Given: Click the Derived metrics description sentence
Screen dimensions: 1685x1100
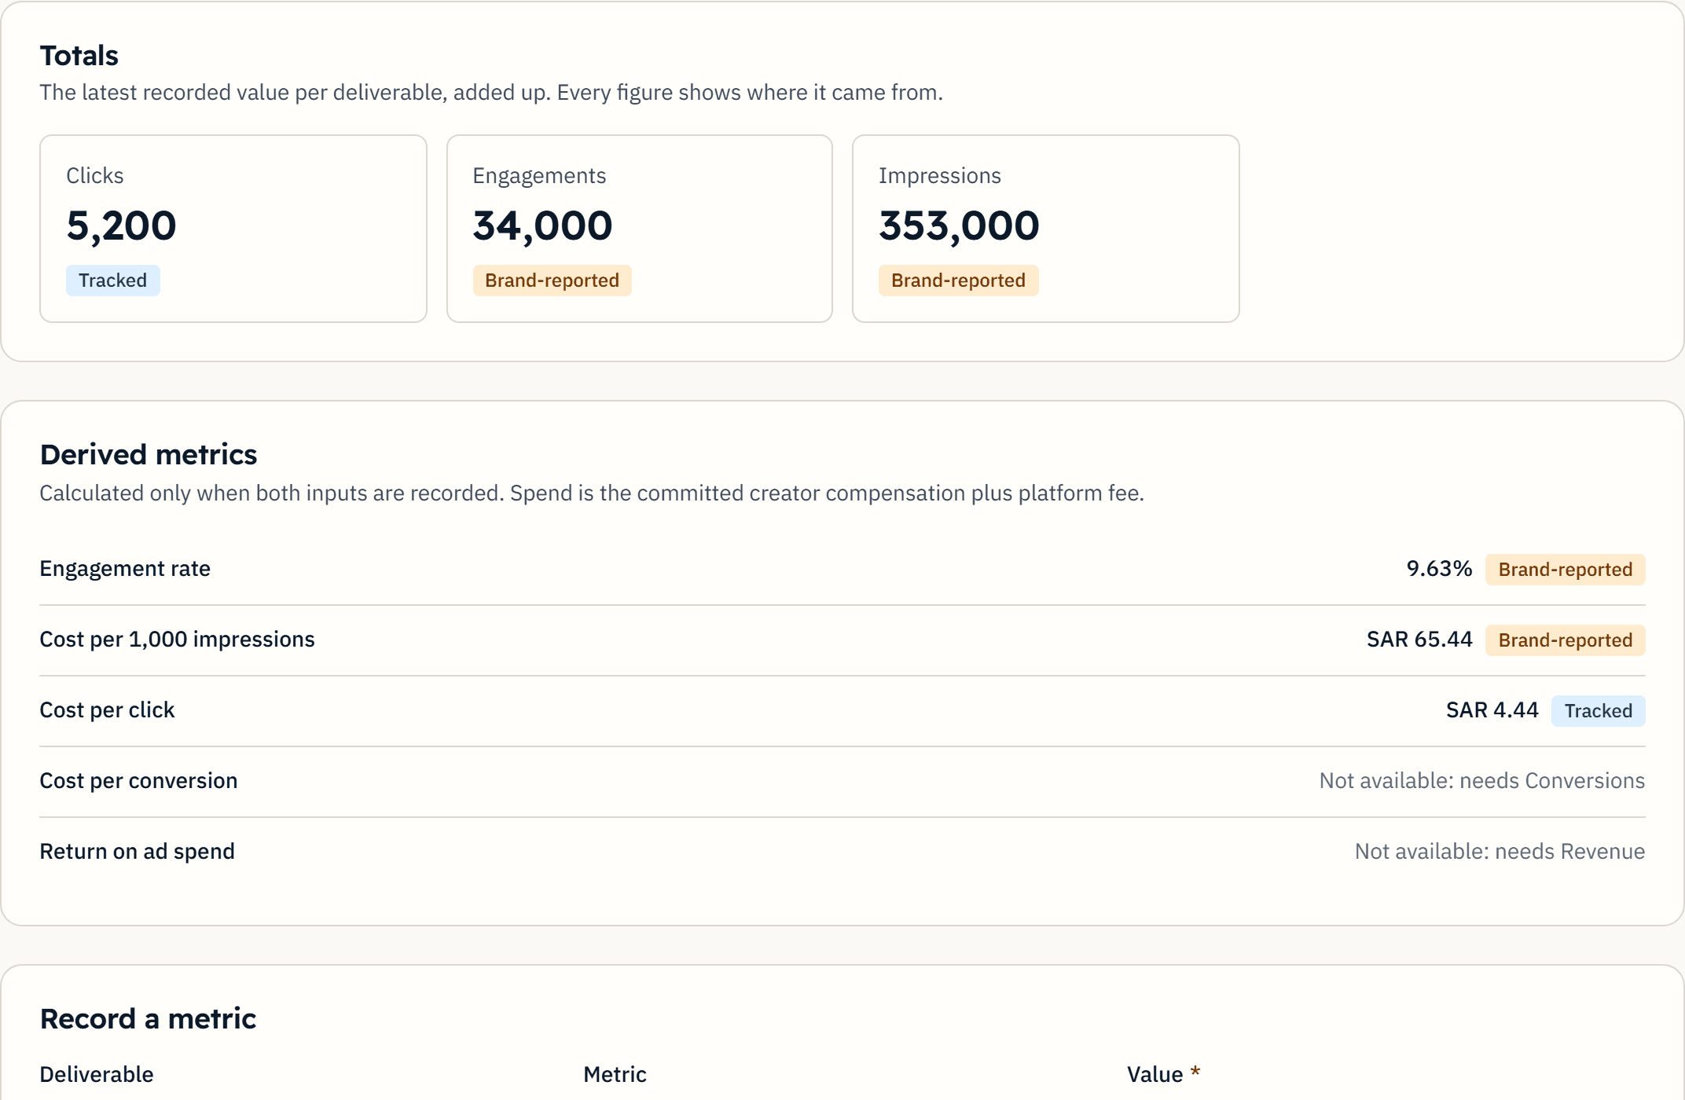Looking at the screenshot, I should (x=592, y=493).
